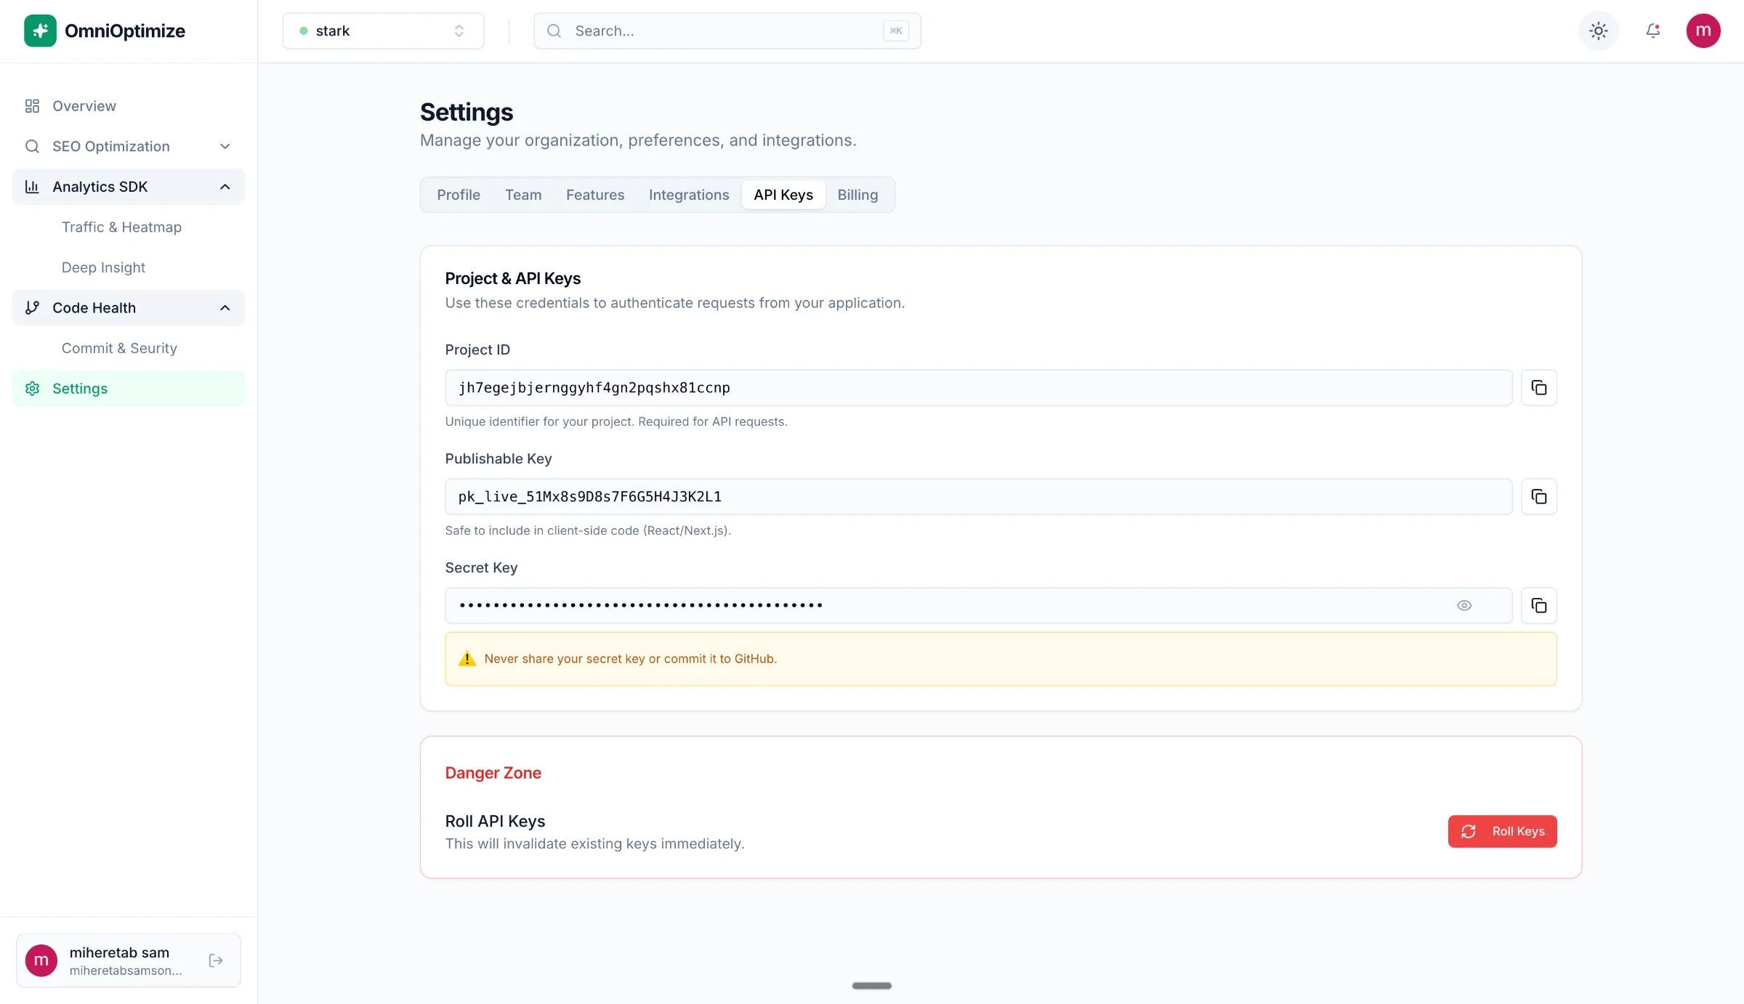Viewport: 1744px width, 1004px height.
Task: Open the user avatar menu in header
Action: (x=1703, y=31)
